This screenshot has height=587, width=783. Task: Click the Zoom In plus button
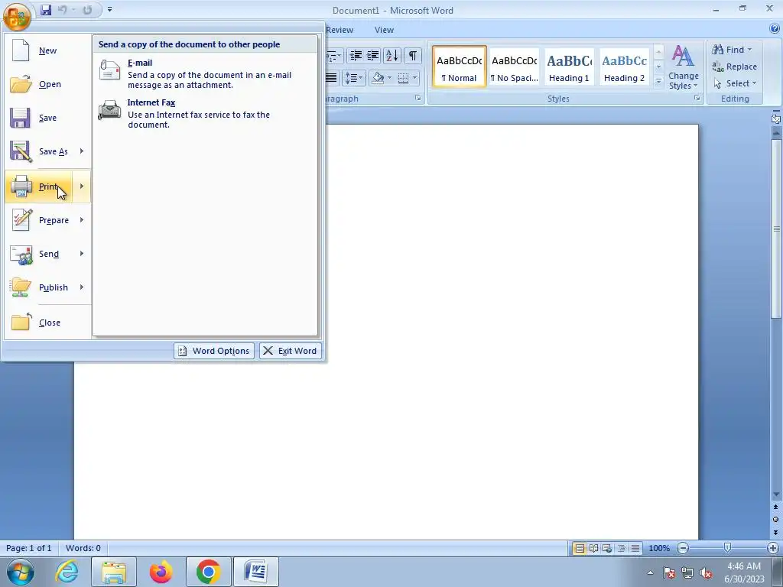773,548
